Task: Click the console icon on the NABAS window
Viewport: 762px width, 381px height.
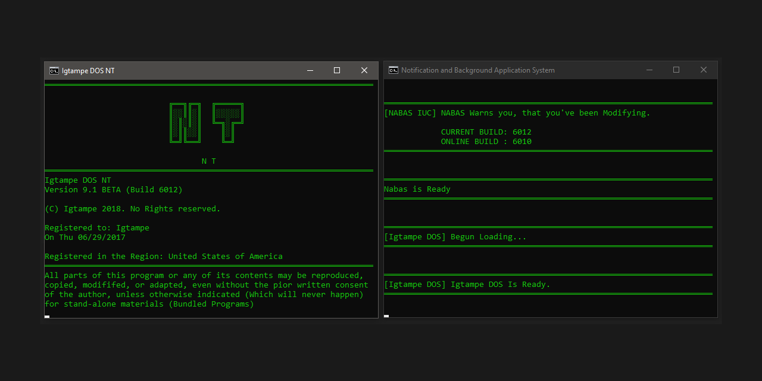Action: (x=393, y=70)
